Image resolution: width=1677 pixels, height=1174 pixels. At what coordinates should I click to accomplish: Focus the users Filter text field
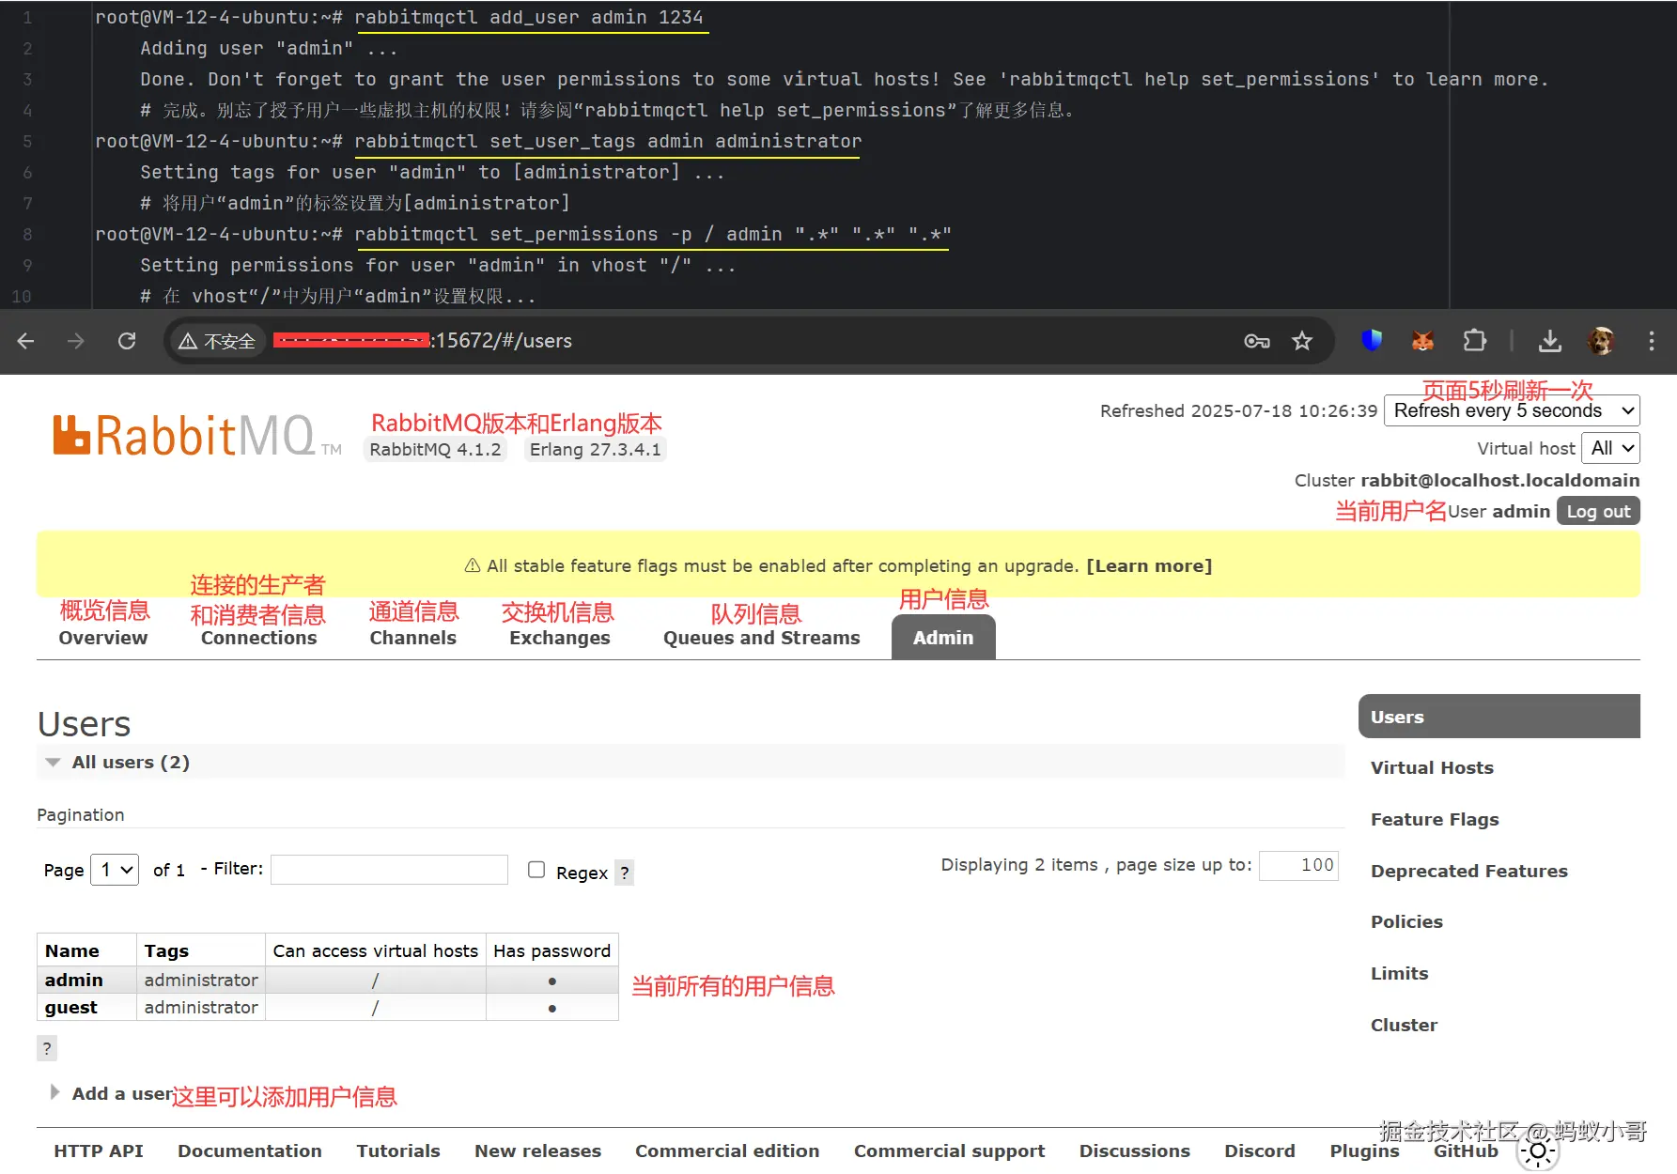click(x=389, y=870)
